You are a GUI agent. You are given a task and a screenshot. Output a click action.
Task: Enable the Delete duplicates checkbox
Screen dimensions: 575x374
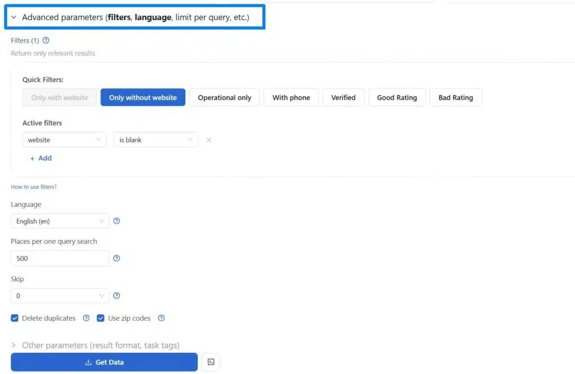[x=14, y=318]
